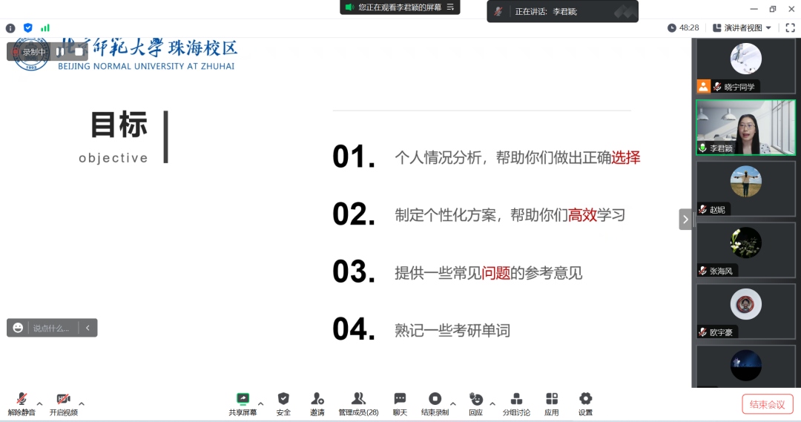Click green mic icon beside 李君颖

click(703, 148)
